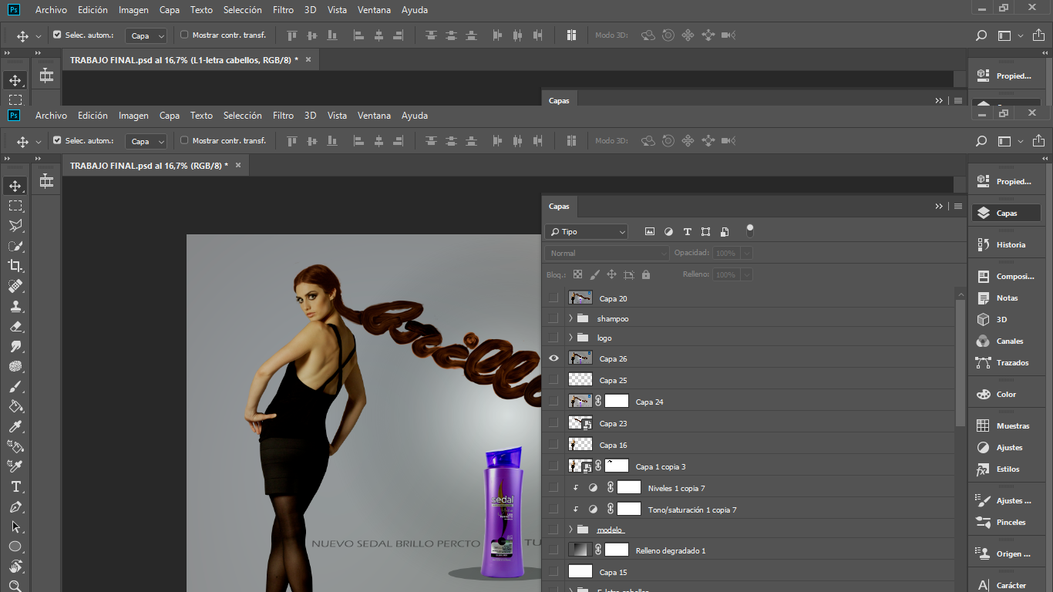This screenshot has width=1053, height=592.
Task: Select the Zoom magnifier tool
Action: click(x=15, y=585)
